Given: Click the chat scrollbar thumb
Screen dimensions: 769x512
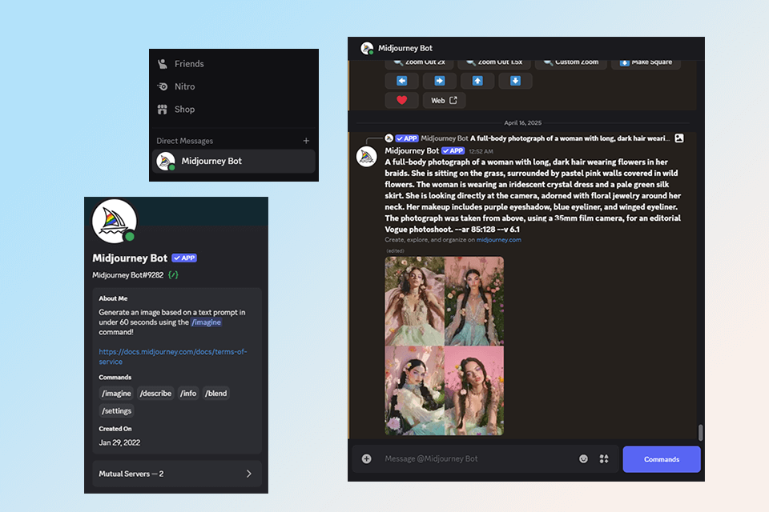Looking at the screenshot, I should click(x=700, y=432).
